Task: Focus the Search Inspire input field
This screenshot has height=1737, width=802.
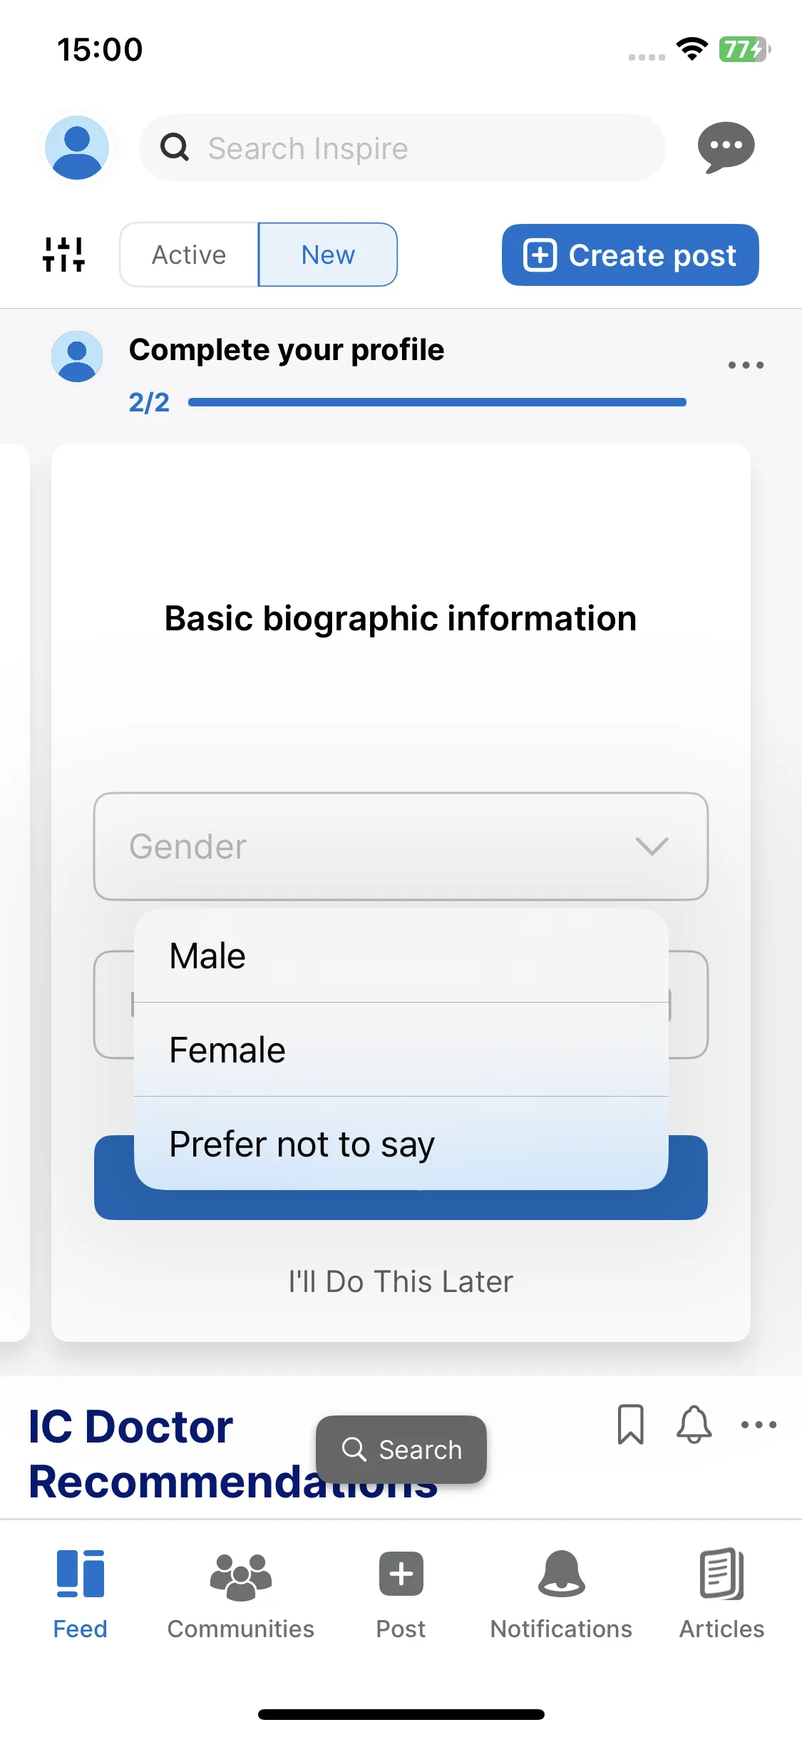Action: 403,148
